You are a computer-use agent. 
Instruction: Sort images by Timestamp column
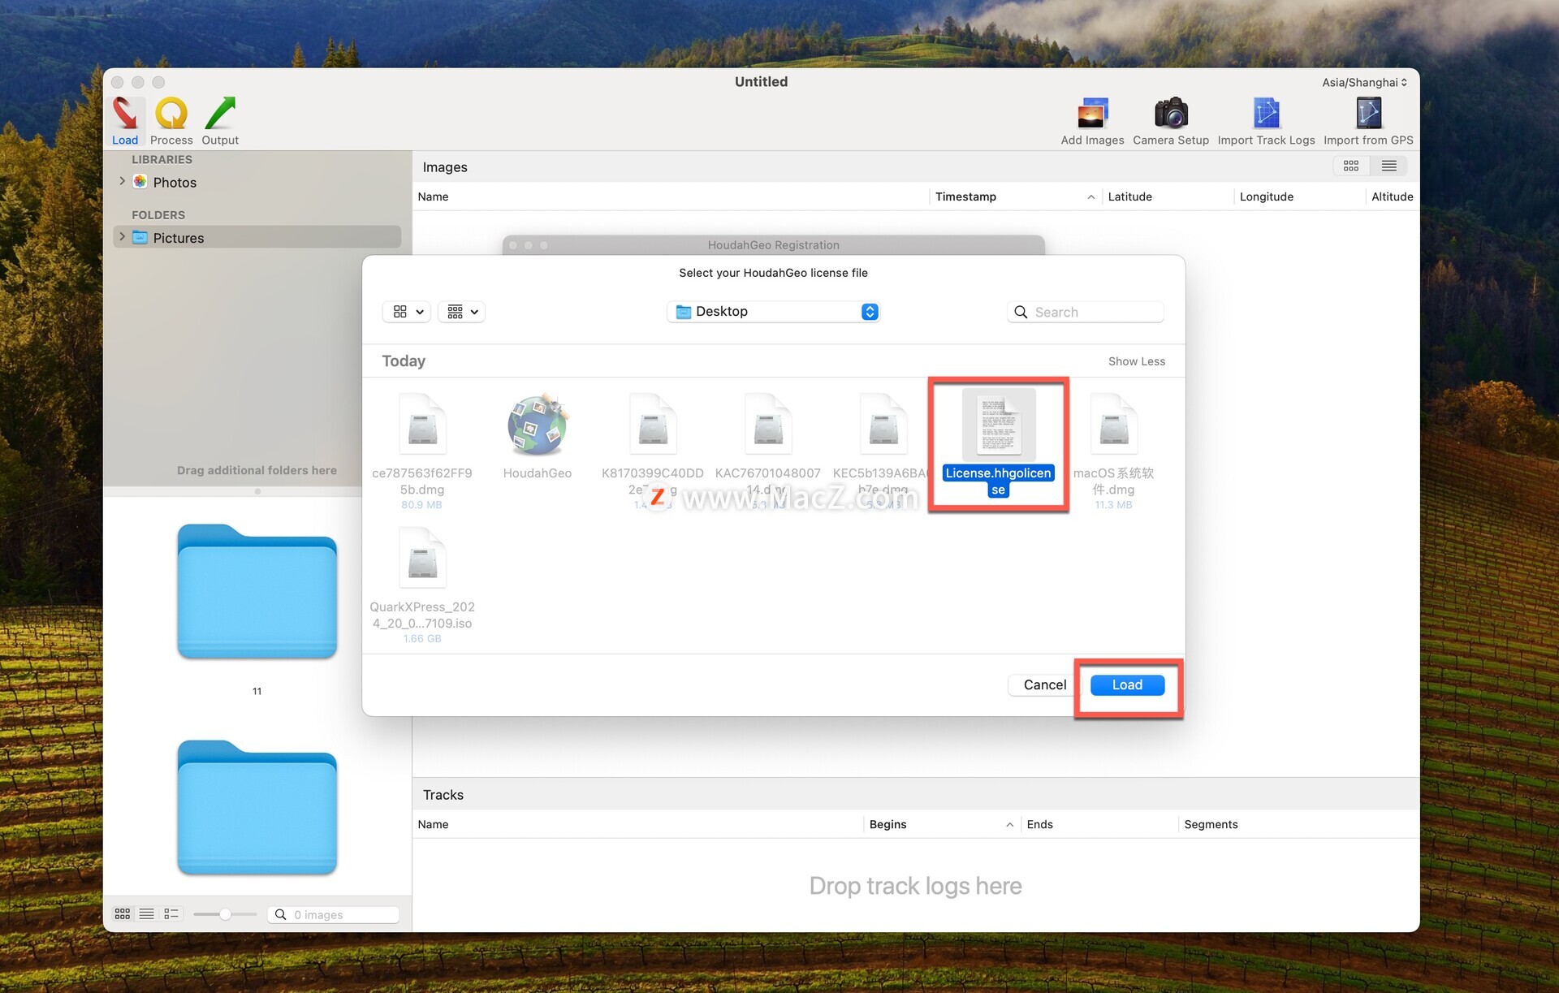click(x=1014, y=196)
